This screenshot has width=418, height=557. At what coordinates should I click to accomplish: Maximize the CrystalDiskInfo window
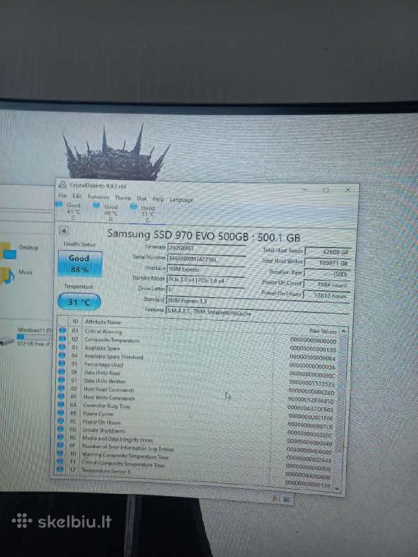coord(326,190)
